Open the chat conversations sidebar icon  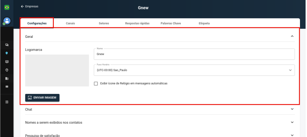(x=7, y=45)
